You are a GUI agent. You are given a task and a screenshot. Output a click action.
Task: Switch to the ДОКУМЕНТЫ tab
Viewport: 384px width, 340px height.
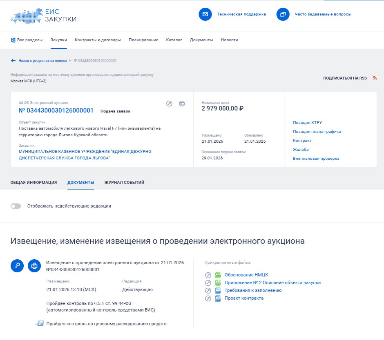[80, 183]
